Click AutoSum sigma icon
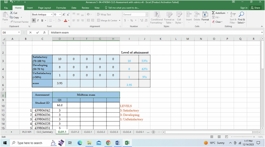The width and height of the screenshot is (265, 147). click(214, 13)
